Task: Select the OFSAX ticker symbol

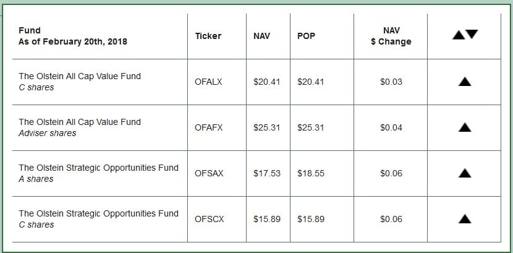Action: pos(209,173)
